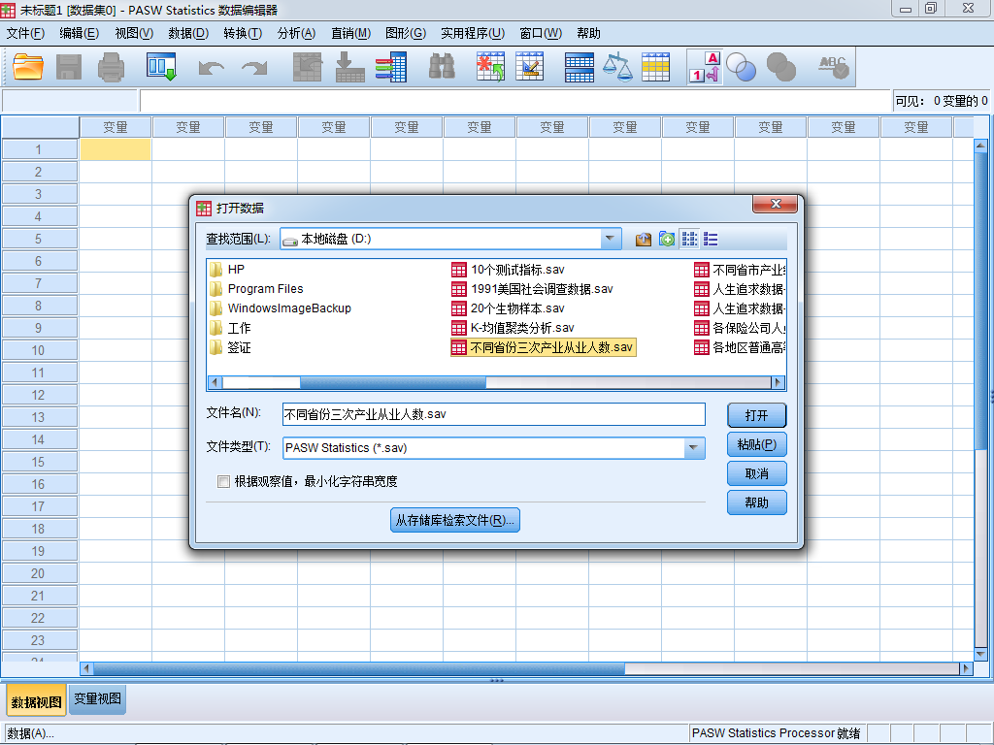The width and height of the screenshot is (994, 745).
Task: Click row header 10 in data grid
Action: pyautogui.click(x=39, y=350)
